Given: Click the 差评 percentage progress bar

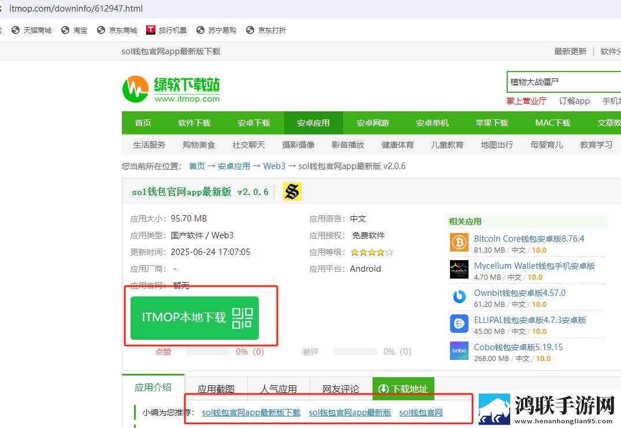Looking at the screenshot, I should pyautogui.click(x=355, y=352).
